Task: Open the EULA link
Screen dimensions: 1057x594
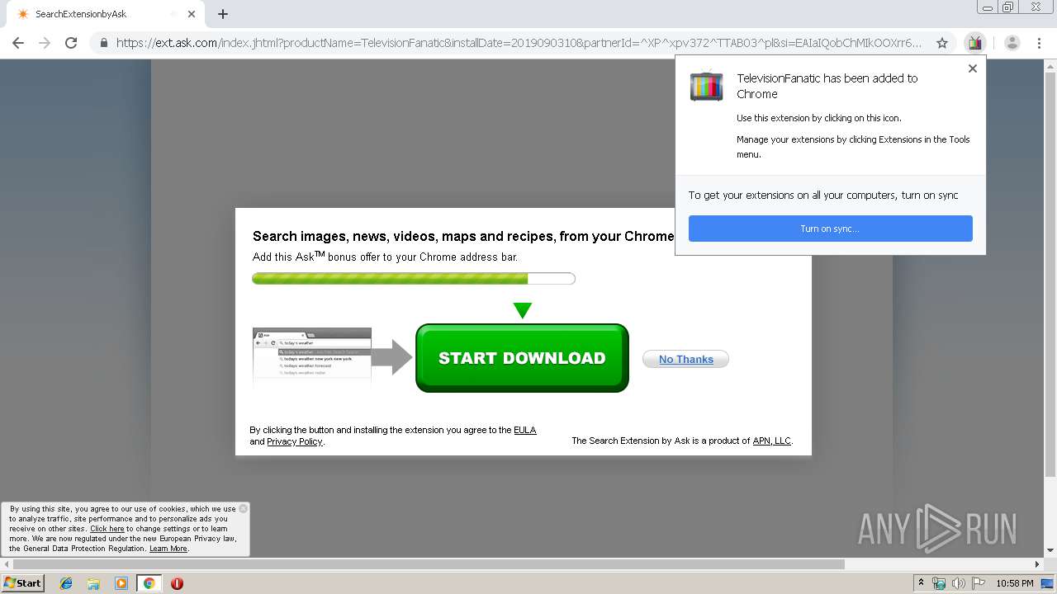Action: 525,430
